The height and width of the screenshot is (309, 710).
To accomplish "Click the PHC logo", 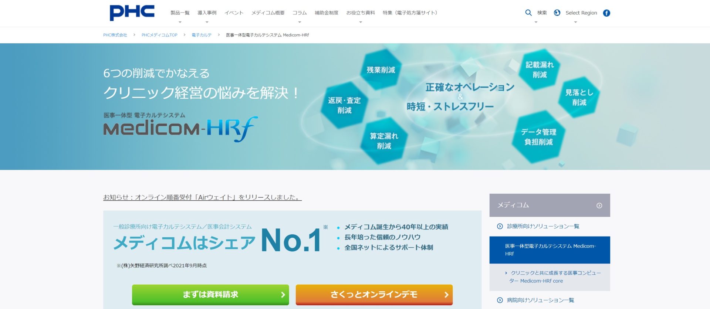I will [132, 13].
